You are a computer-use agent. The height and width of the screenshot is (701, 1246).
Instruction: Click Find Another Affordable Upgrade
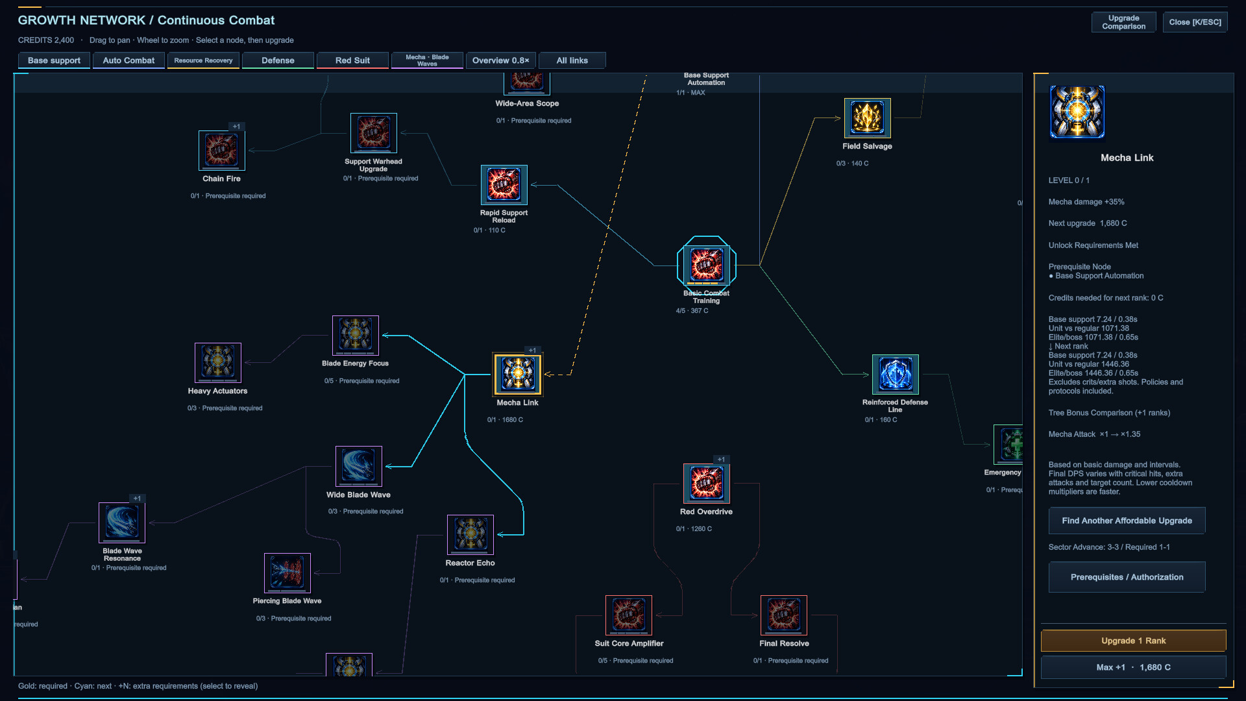[1127, 521]
